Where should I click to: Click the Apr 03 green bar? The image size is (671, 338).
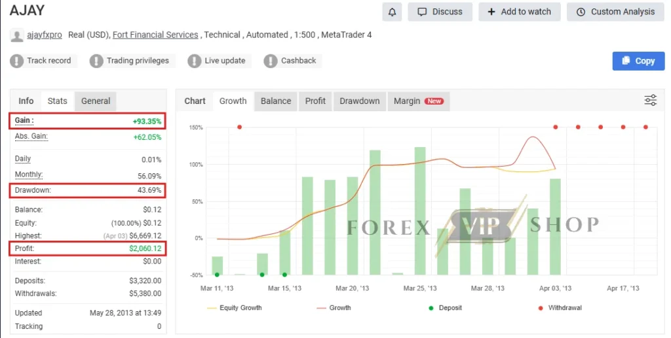click(x=555, y=227)
